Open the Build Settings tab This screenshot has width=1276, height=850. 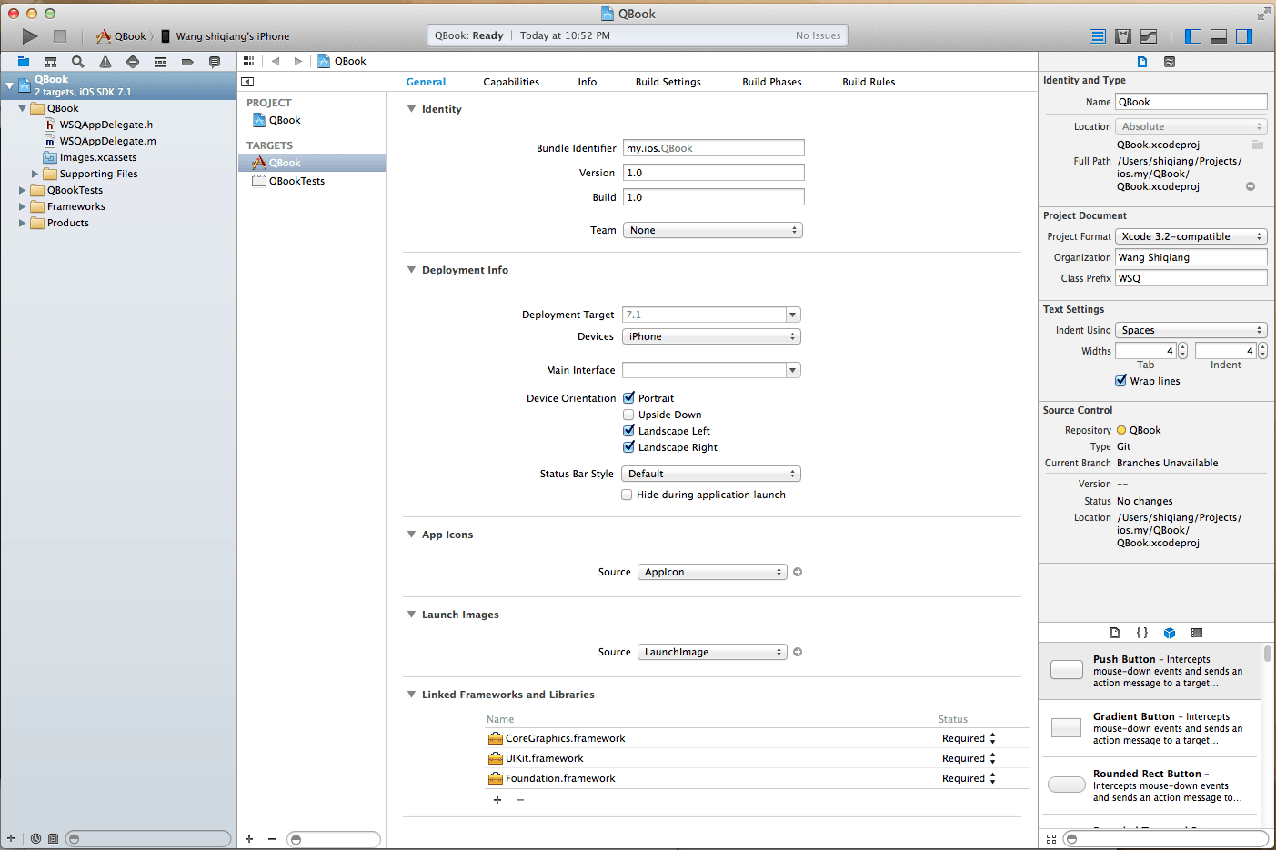point(668,82)
